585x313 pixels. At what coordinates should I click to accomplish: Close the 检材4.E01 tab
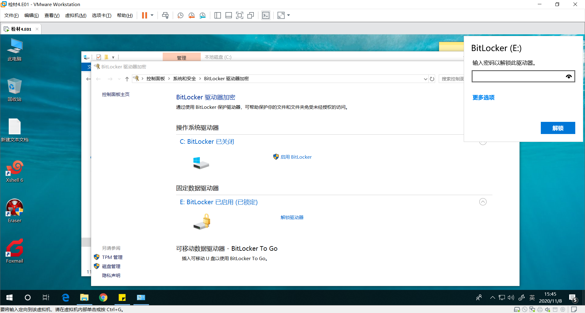37,29
